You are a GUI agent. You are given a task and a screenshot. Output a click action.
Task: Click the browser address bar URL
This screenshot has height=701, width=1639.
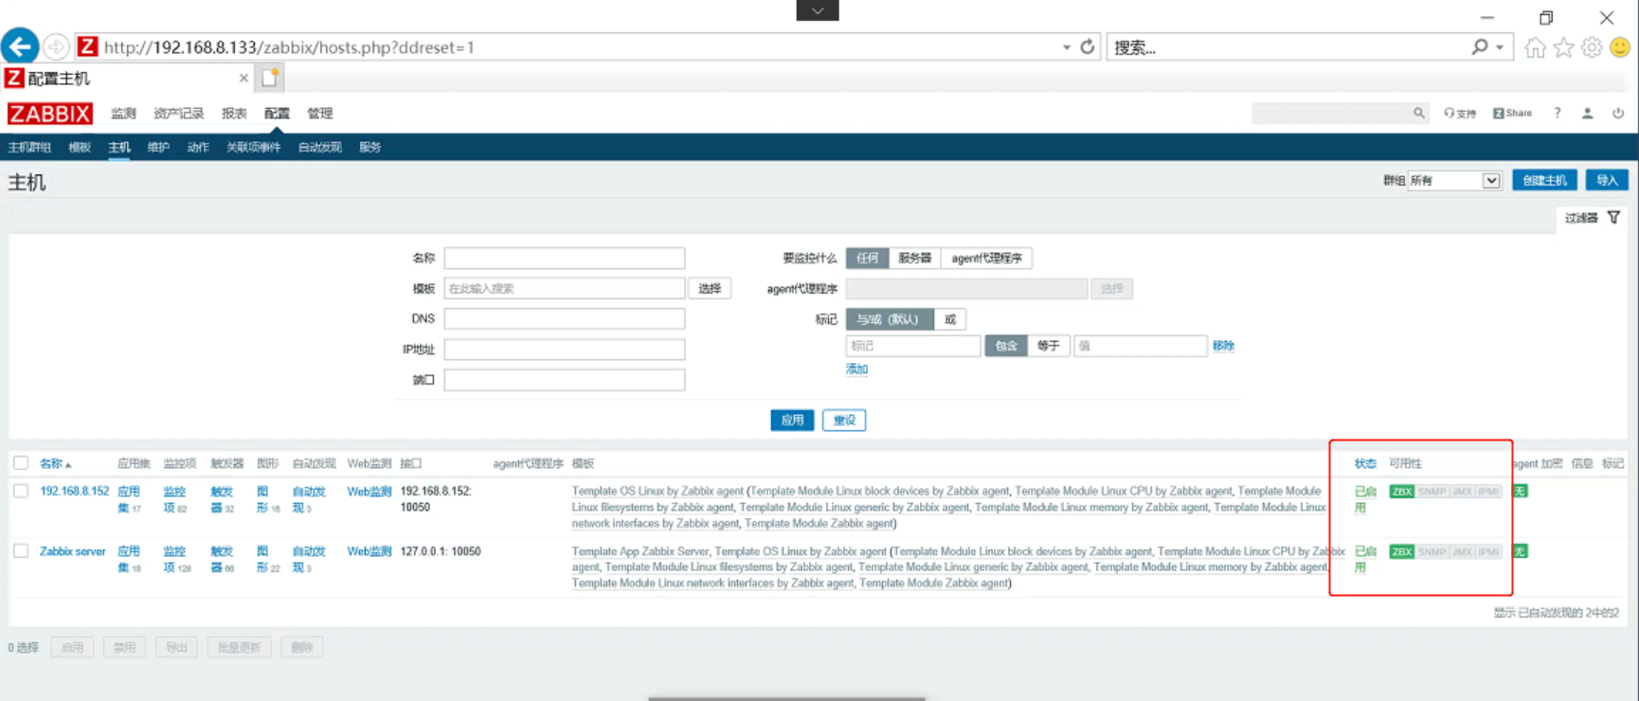(289, 47)
